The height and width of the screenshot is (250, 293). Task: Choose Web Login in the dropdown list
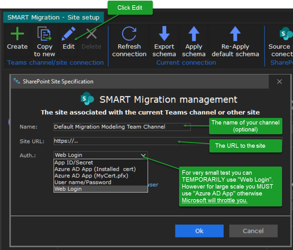tap(101, 189)
